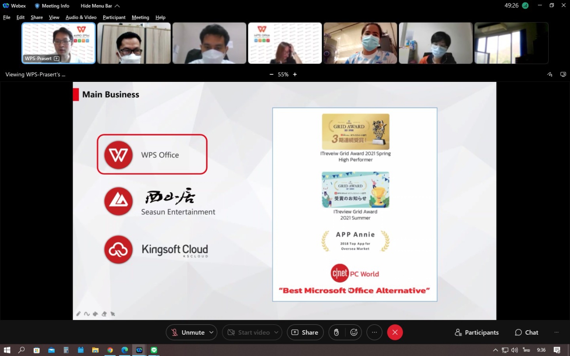Viewport: 570px width, 356px height.
Task: Open the Participants panel
Action: (x=476, y=332)
